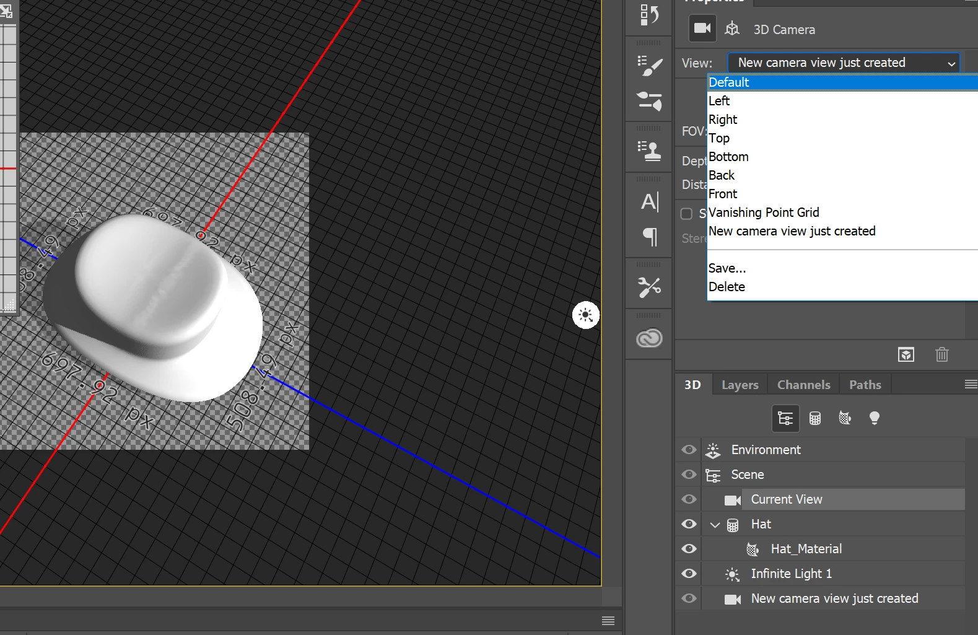Click the 3D Camera video icon
Image resolution: width=978 pixels, height=635 pixels.
tap(702, 28)
